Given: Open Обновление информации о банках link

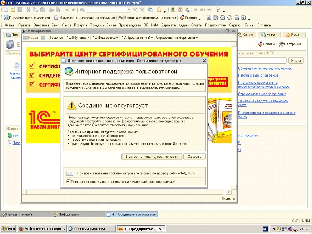Looking at the screenshot, I should click(265, 68).
